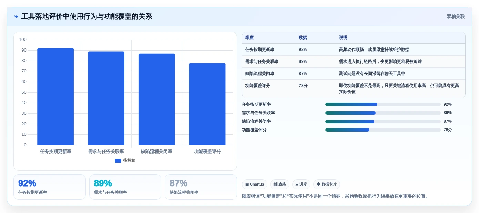Click the 功能覆盖评分 x-axis label
This screenshot has width=479, height=213.
click(x=207, y=152)
